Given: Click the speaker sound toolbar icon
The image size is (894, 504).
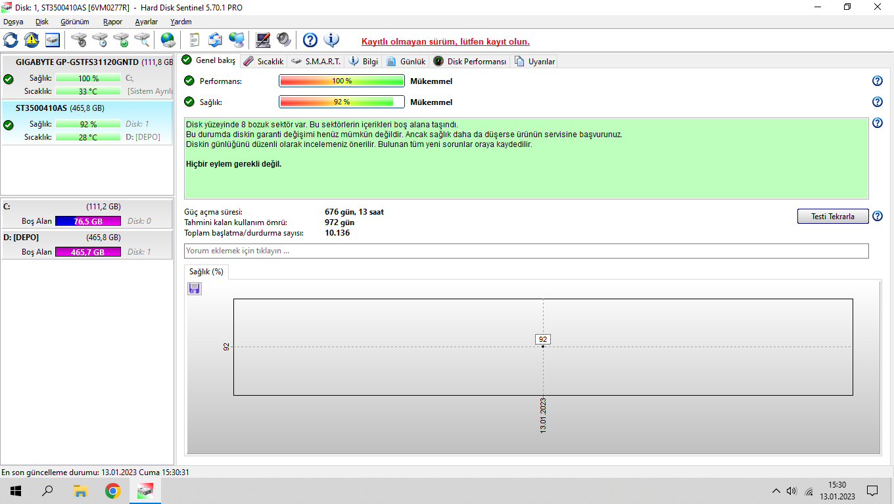Looking at the screenshot, I should click(x=284, y=40).
